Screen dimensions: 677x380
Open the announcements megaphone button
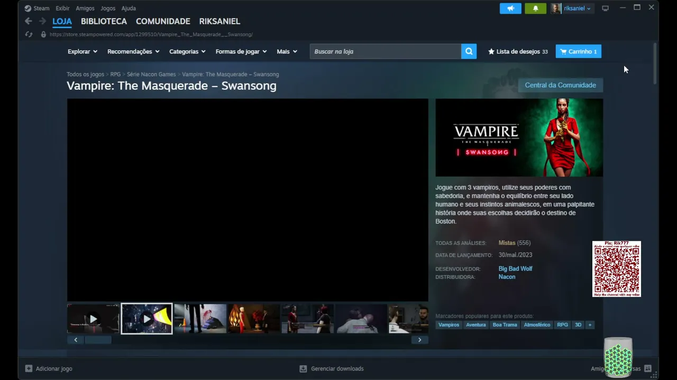(x=510, y=8)
